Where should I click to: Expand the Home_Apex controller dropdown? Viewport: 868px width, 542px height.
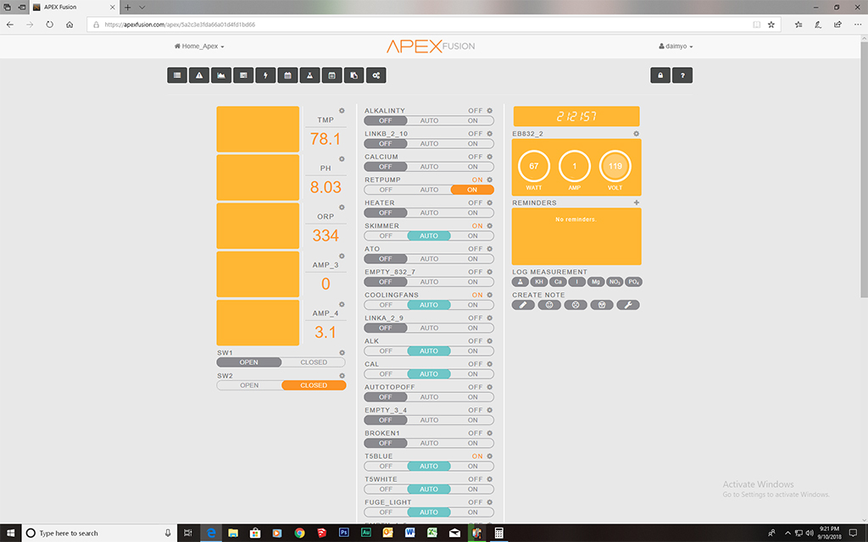199,47
